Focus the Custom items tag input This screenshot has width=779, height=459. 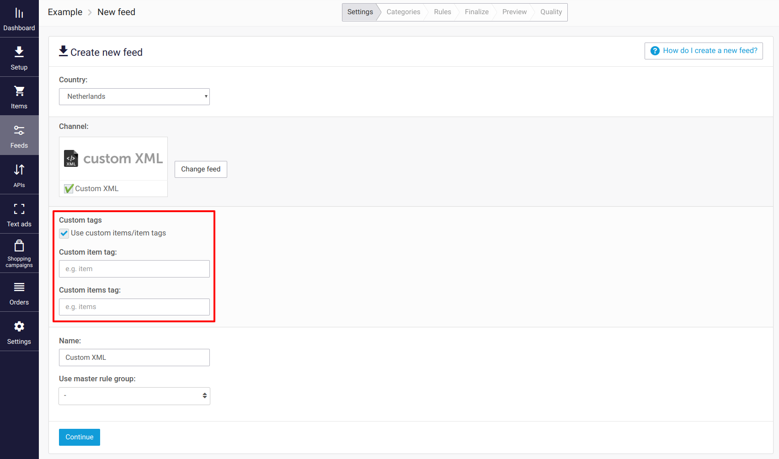(x=134, y=307)
